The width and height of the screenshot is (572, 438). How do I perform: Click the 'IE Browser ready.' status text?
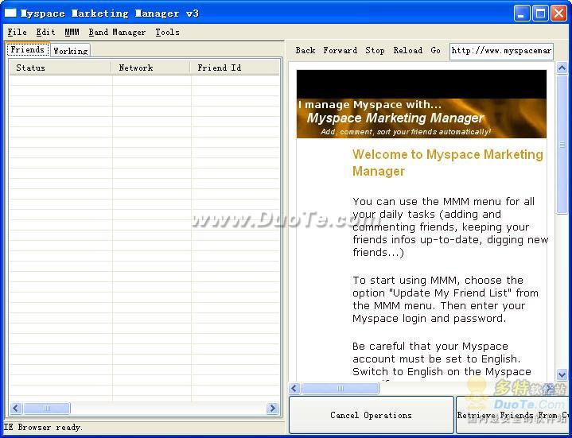point(44,427)
